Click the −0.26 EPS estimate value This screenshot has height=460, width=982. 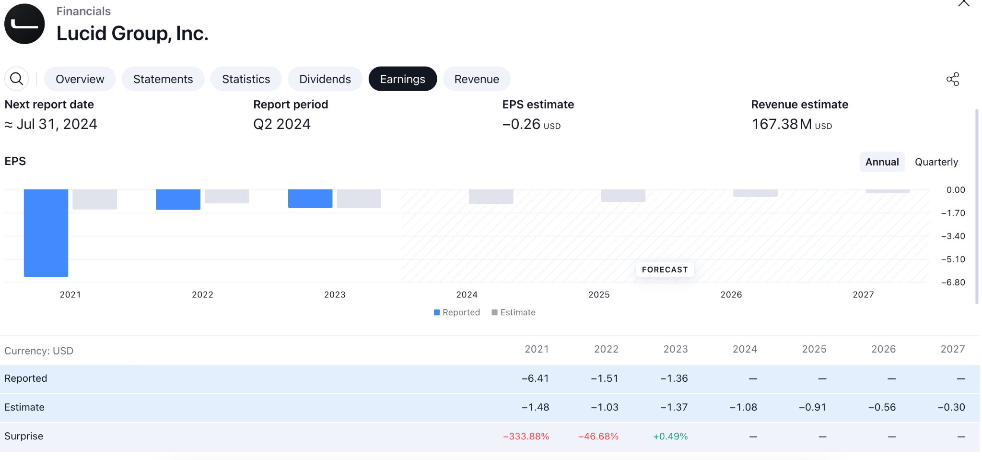click(x=531, y=124)
